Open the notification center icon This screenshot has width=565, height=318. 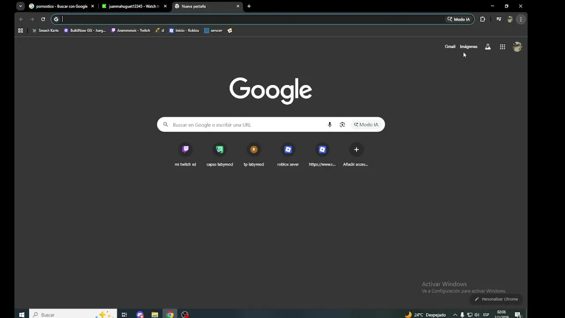click(518, 314)
